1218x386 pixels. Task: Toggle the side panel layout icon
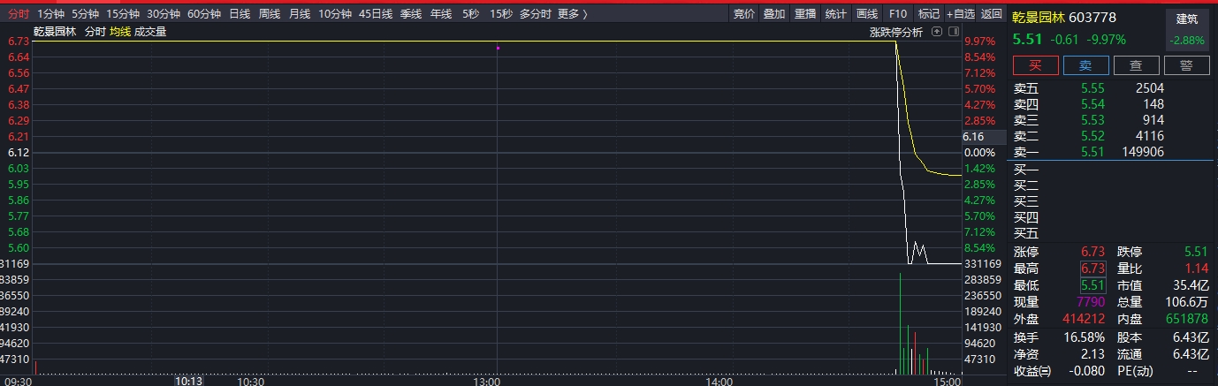tap(953, 32)
